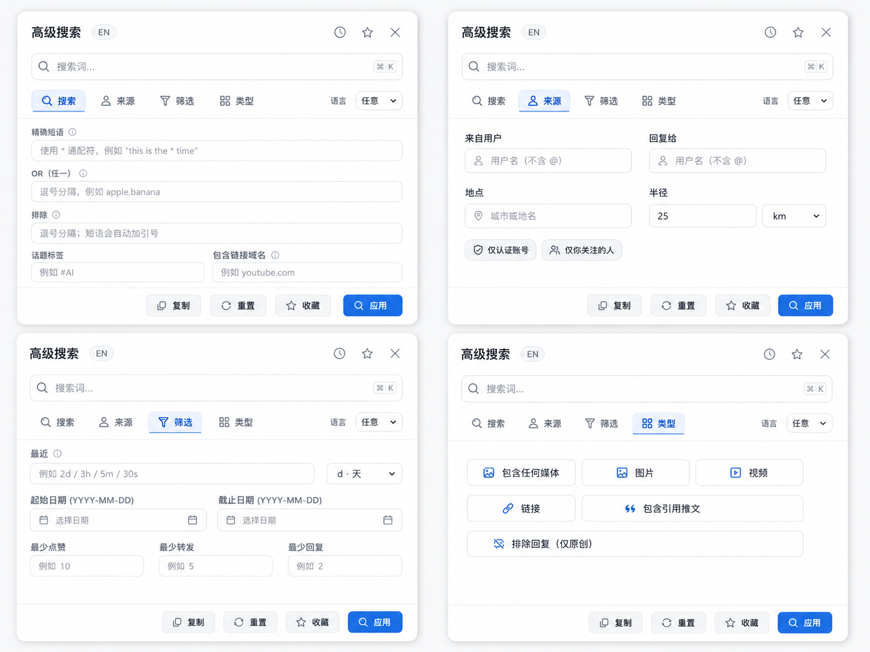Click ⌘K shortcut badge in top-right search bar

[816, 67]
